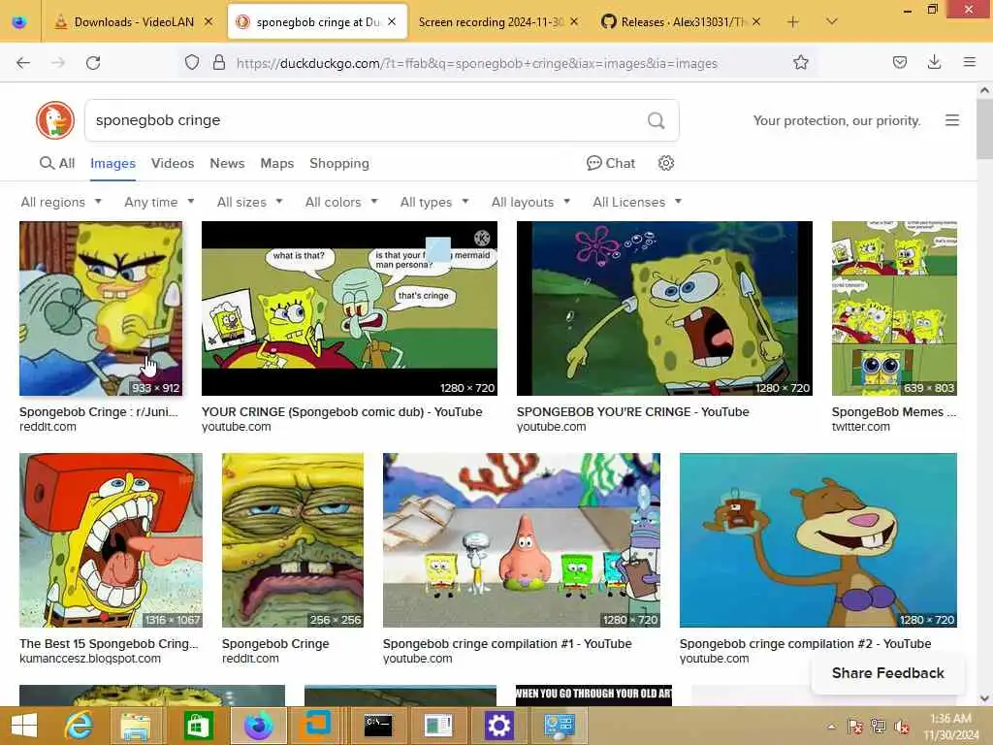This screenshot has height=745, width=993.
Task: Open the Pocket save icon
Action: click(899, 63)
